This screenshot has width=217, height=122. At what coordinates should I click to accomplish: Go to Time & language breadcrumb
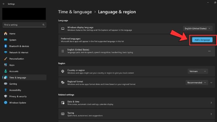tap(75, 12)
